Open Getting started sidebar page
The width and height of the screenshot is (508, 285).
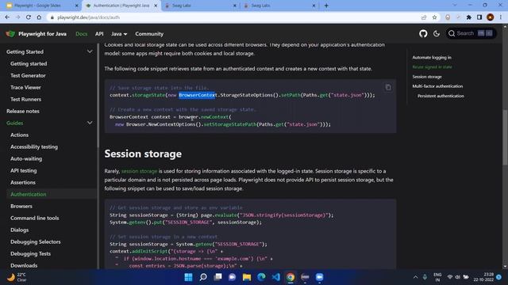click(29, 63)
